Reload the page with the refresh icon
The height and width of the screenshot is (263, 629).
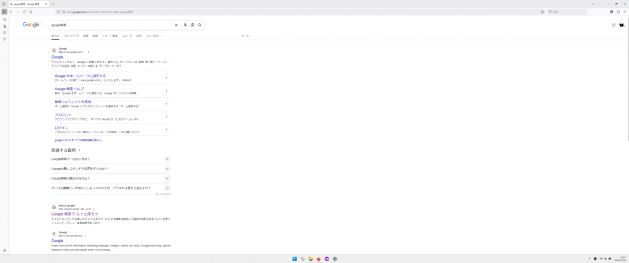[24, 12]
